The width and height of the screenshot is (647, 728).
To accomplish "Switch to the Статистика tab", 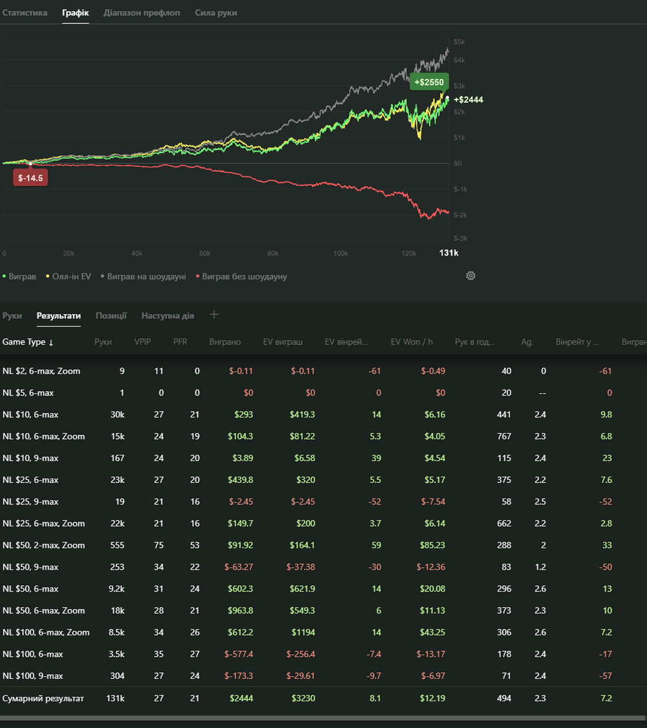I will 25,13.
